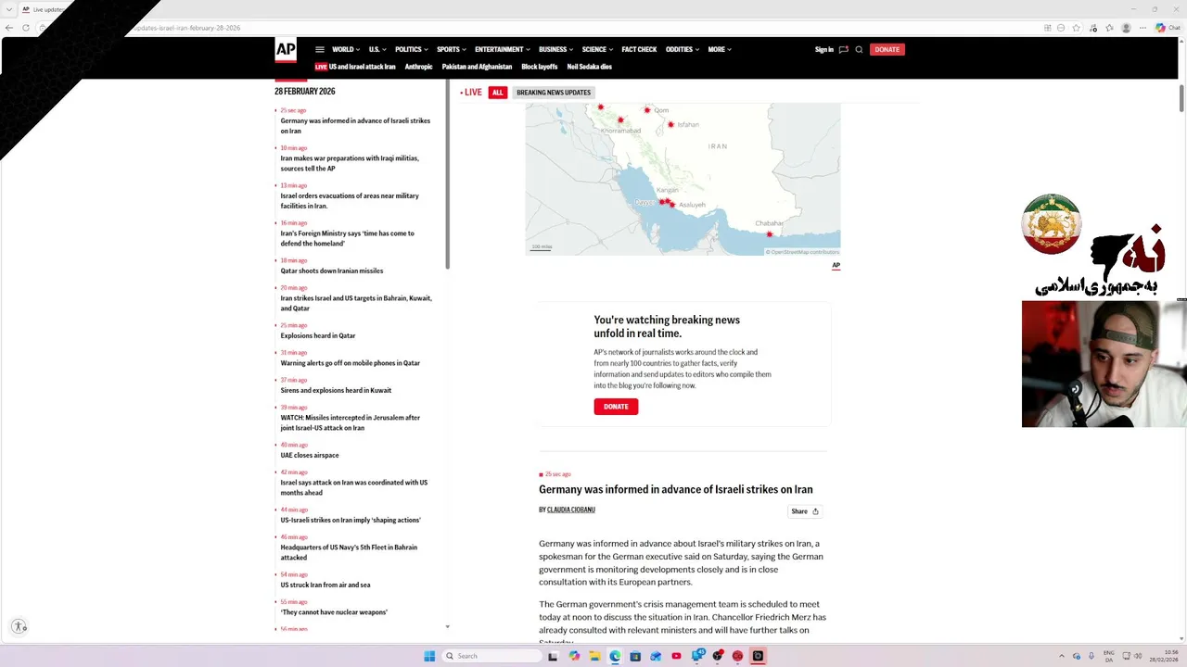Click the Iran strikes map image
The width and height of the screenshot is (1187, 667).
point(683,179)
